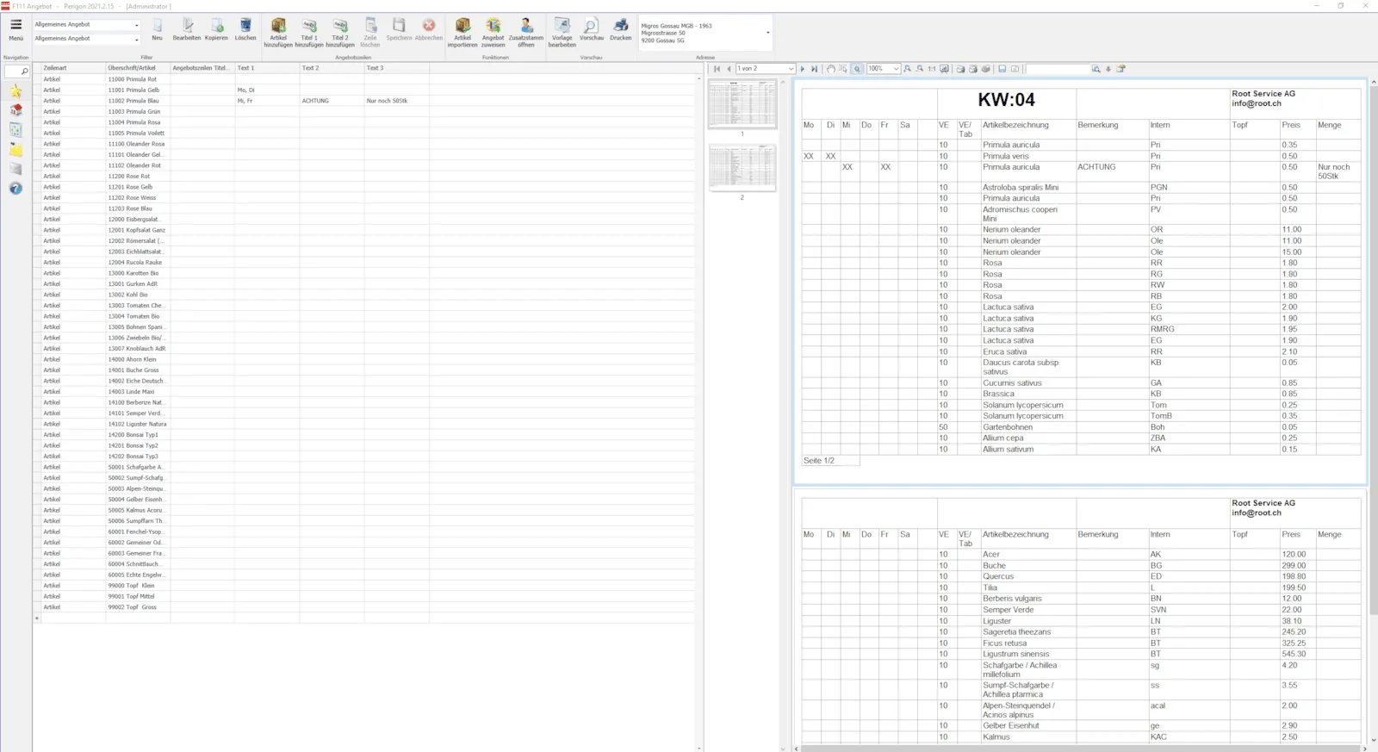1378x752 pixels.
Task: Delete the offer with Löschen
Action: (245, 29)
